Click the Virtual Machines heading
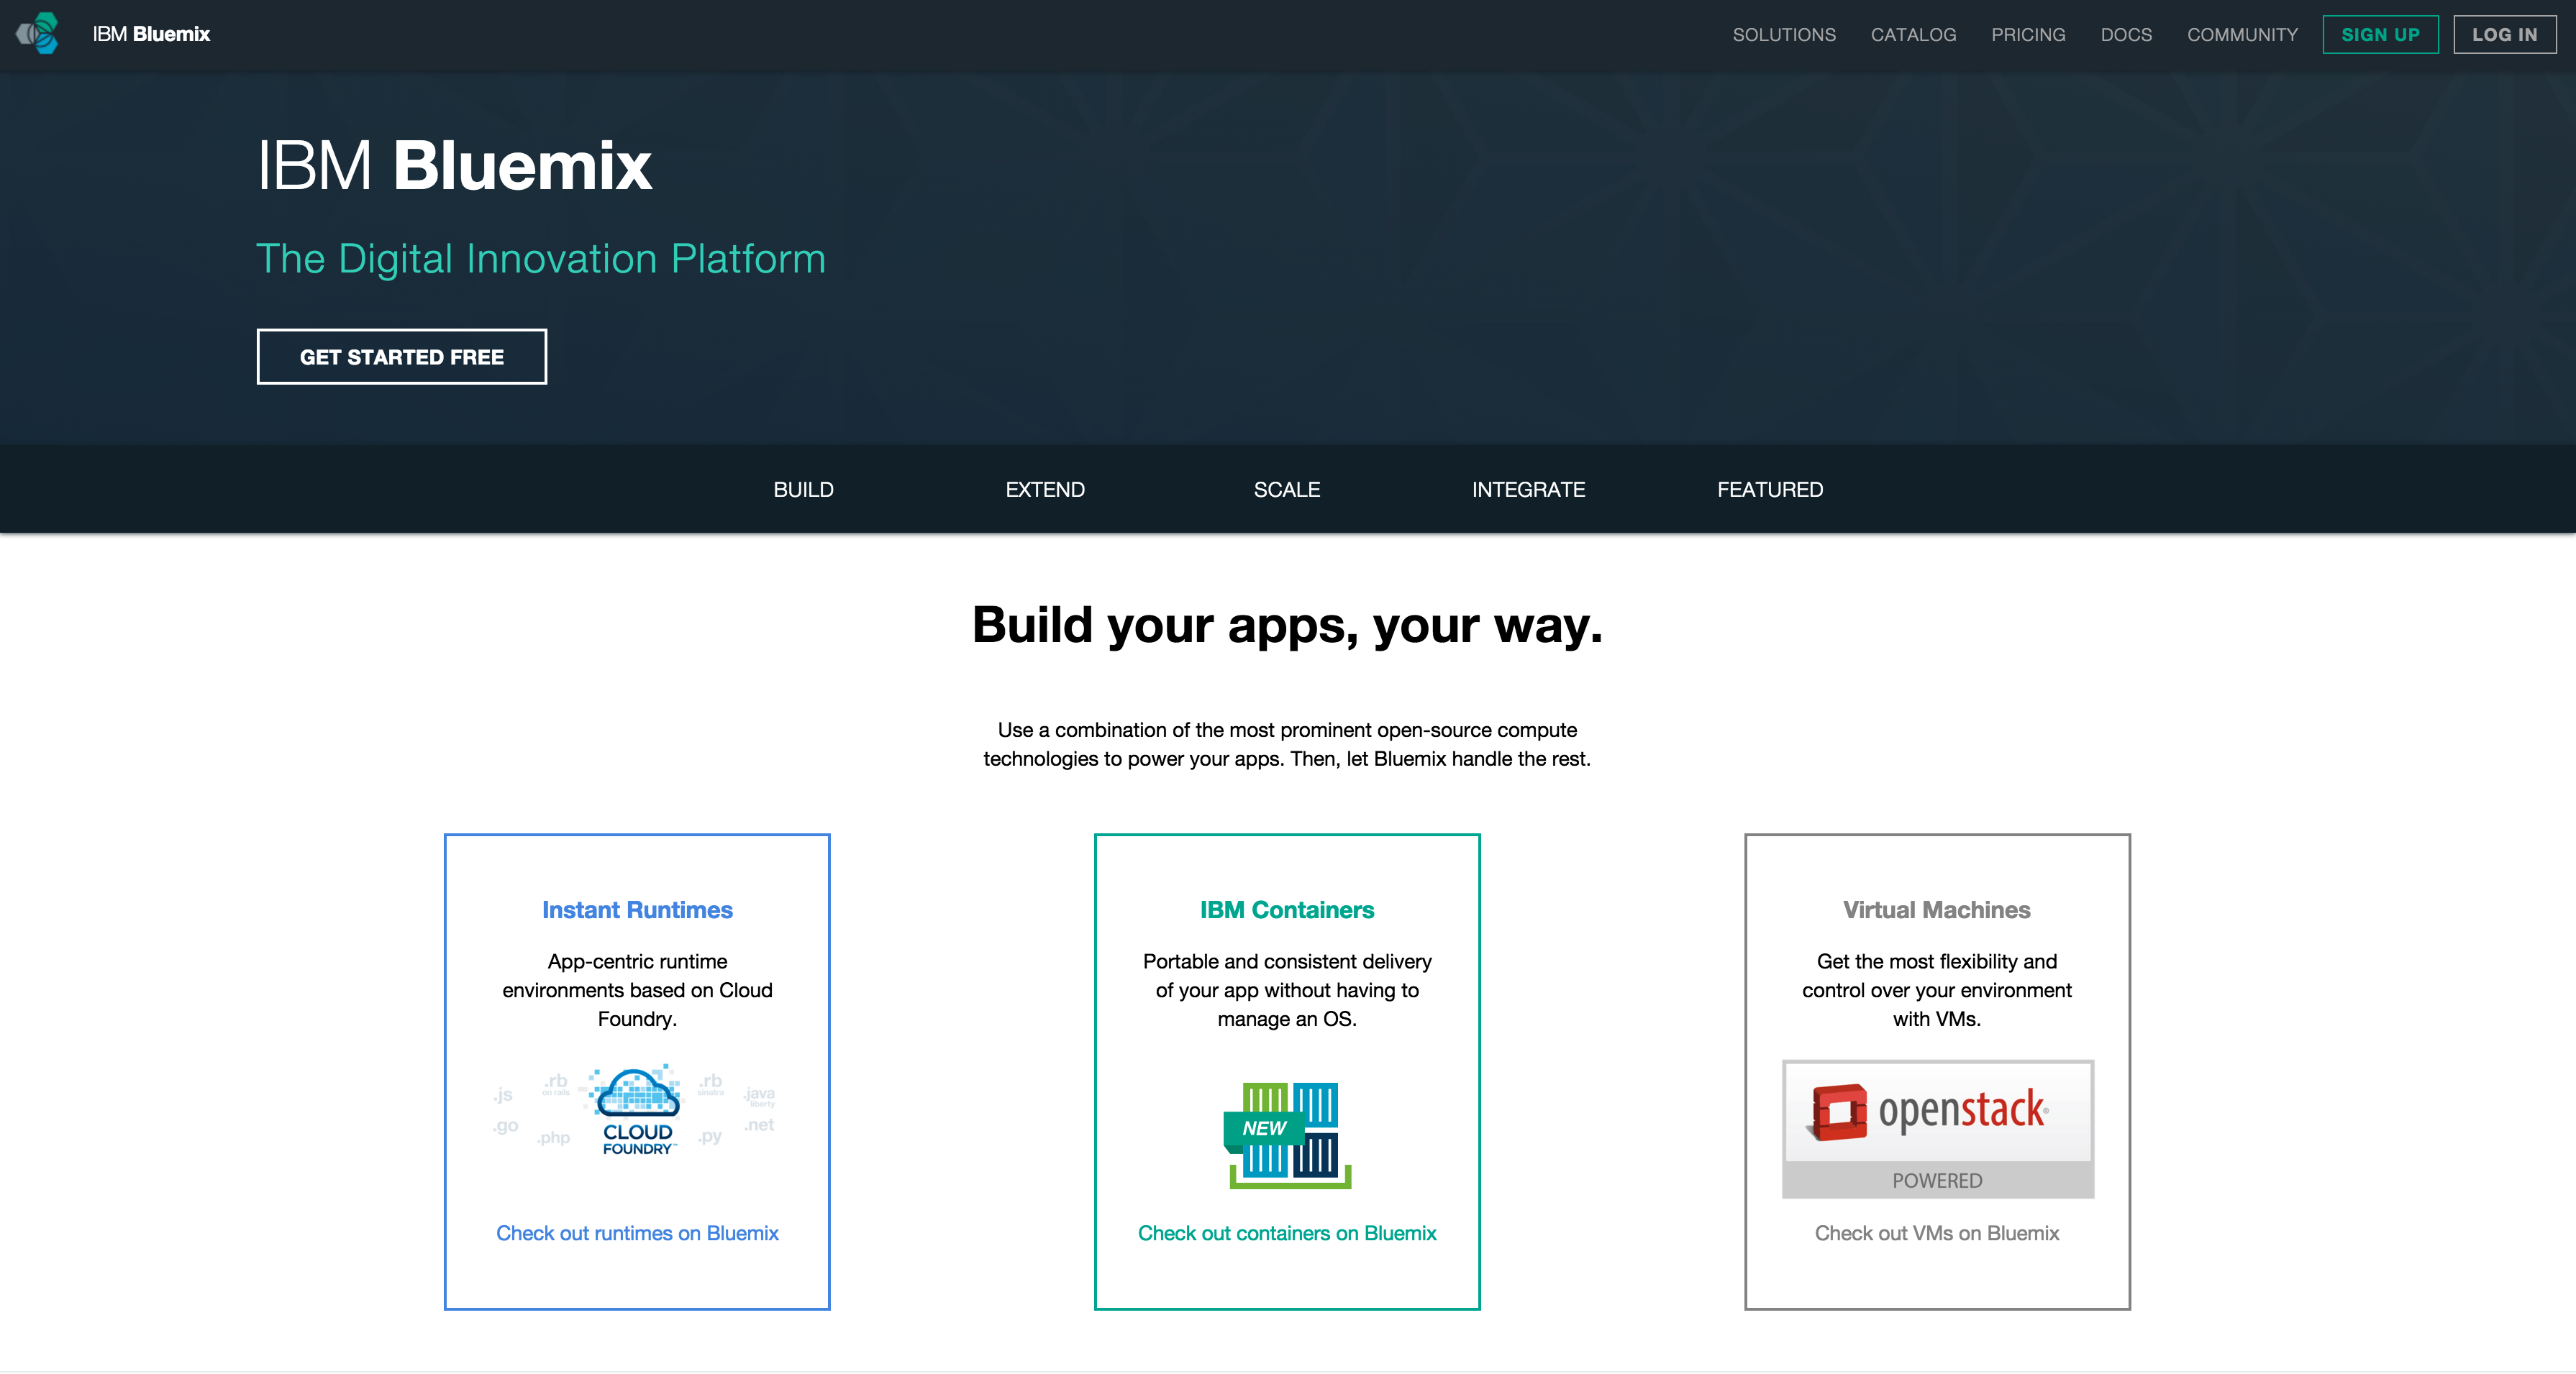The width and height of the screenshot is (2576, 1374). point(1937,910)
